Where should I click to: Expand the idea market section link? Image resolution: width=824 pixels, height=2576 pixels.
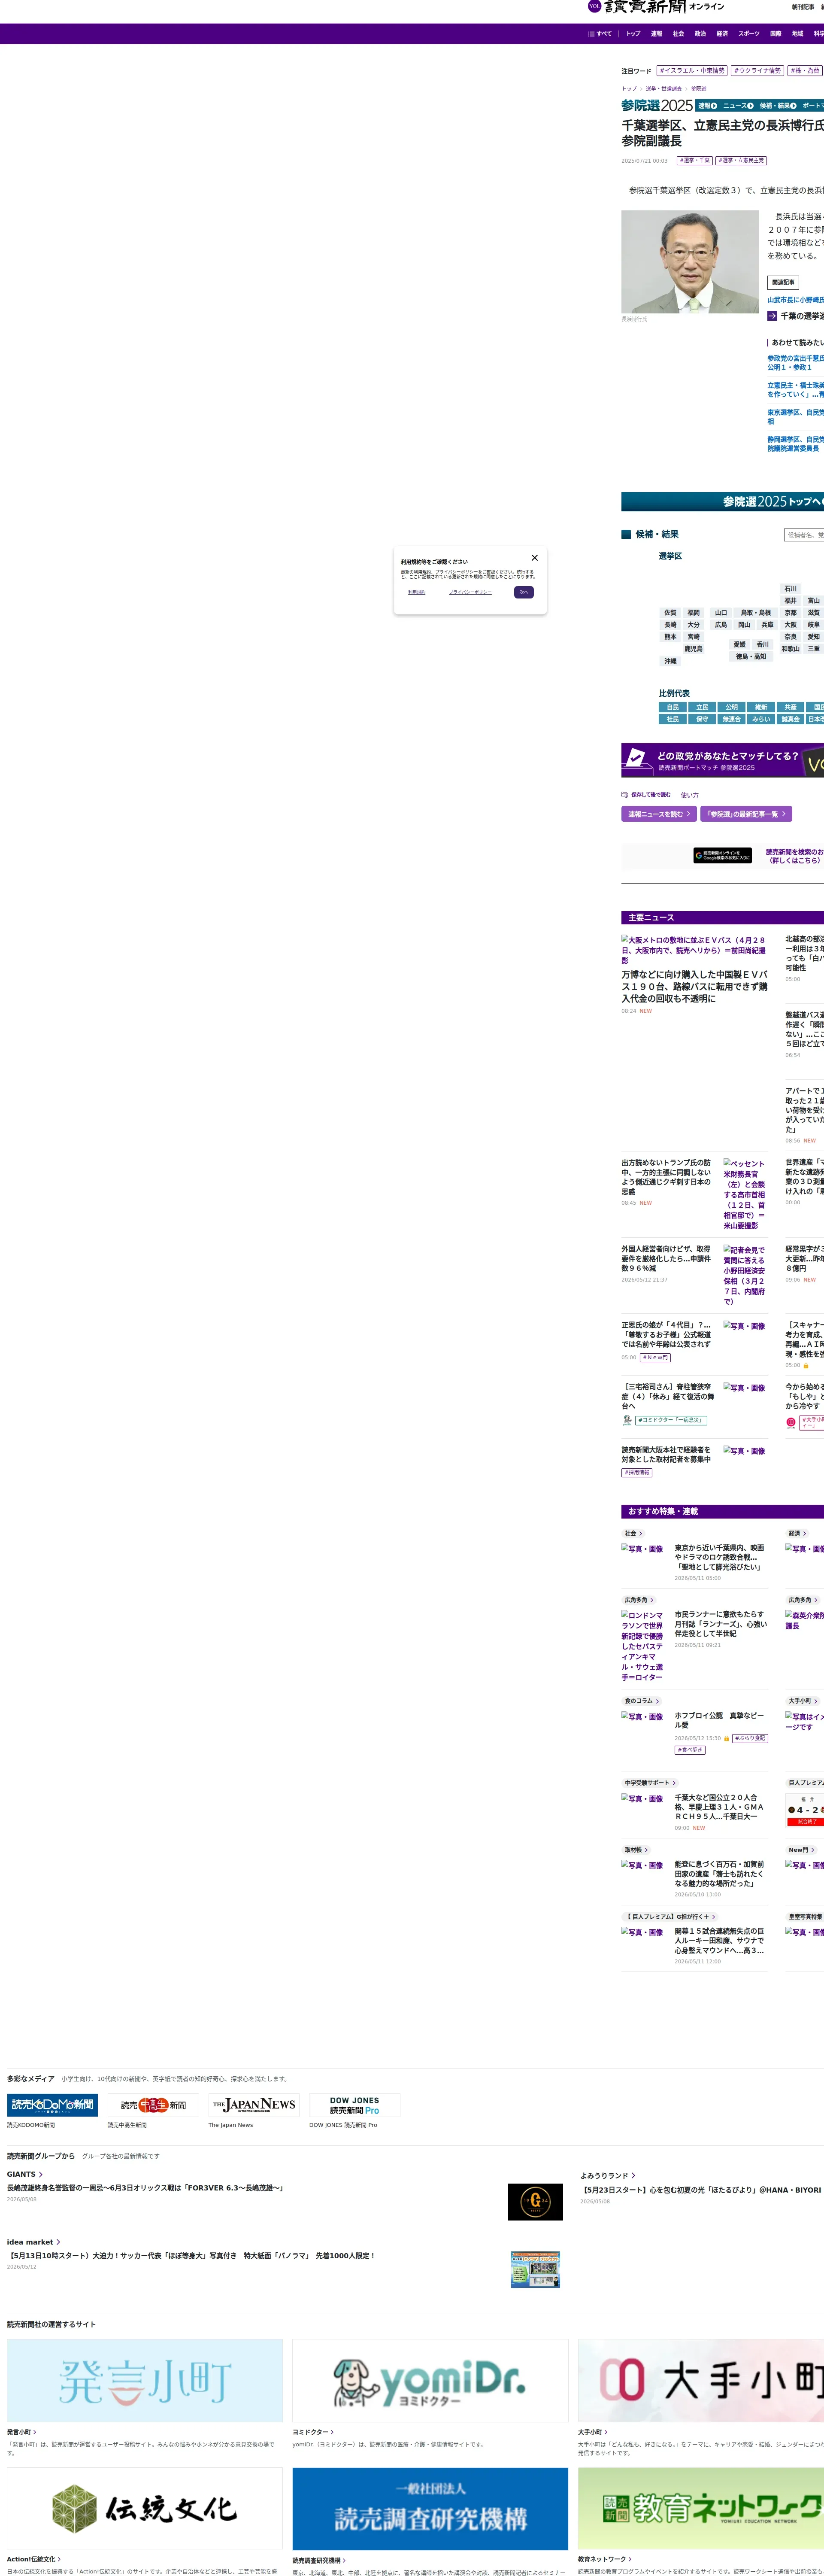[34, 2242]
